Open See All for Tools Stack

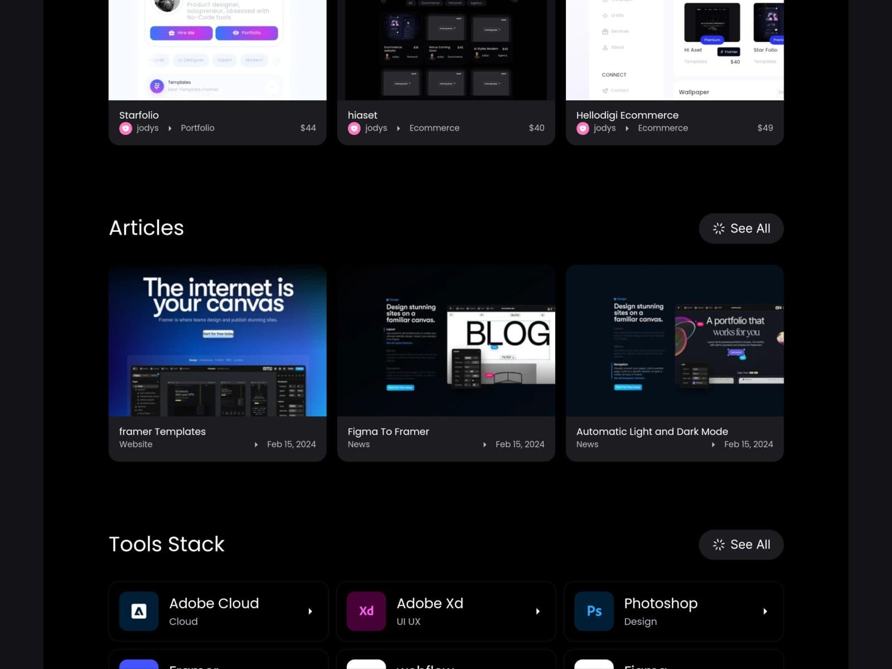pos(741,545)
